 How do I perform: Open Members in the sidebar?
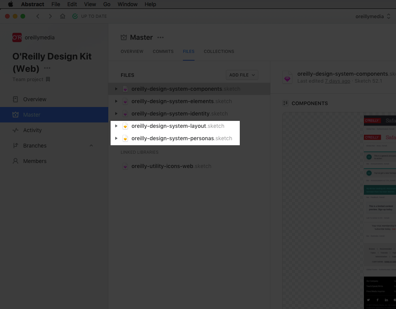click(x=54, y=161)
